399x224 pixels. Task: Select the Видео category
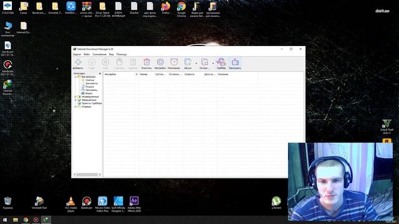[89, 93]
